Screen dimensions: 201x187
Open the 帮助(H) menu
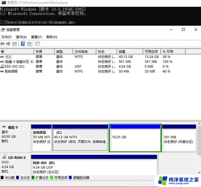point(52,37)
